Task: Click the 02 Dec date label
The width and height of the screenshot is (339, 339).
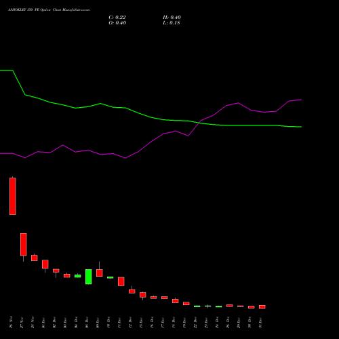Action: (54, 323)
